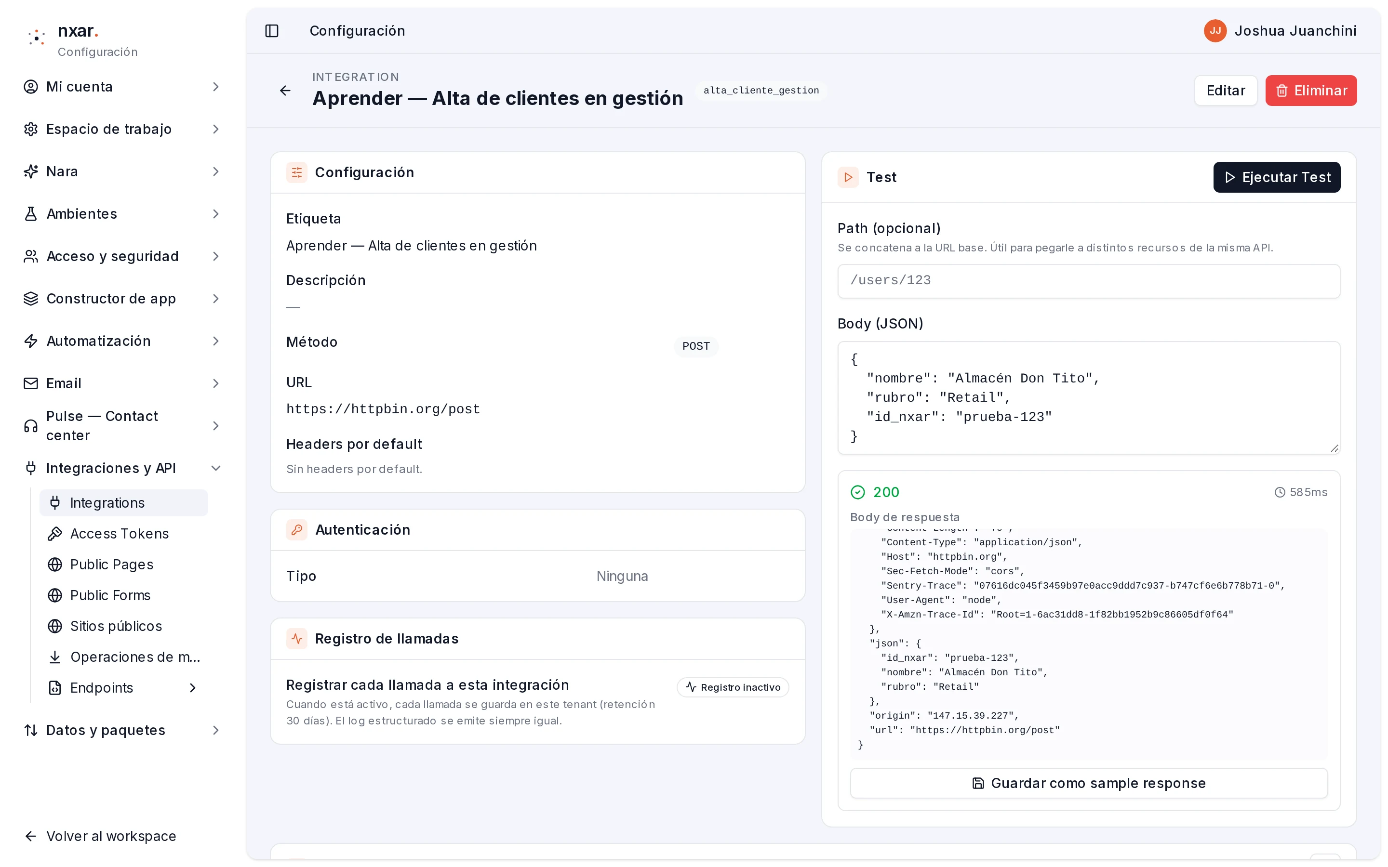Expand Mi cuenta section
This screenshot has height=867, width=1388.
[x=123, y=87]
